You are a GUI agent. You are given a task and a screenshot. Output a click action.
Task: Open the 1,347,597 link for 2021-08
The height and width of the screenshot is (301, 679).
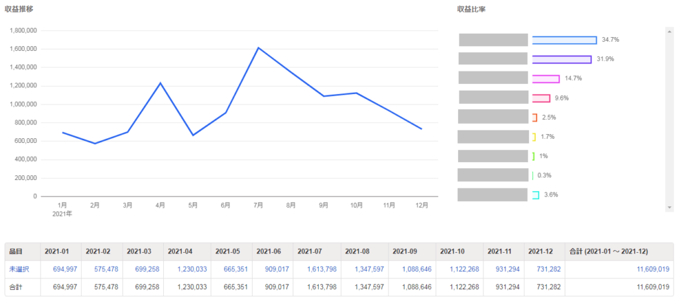coord(369,269)
